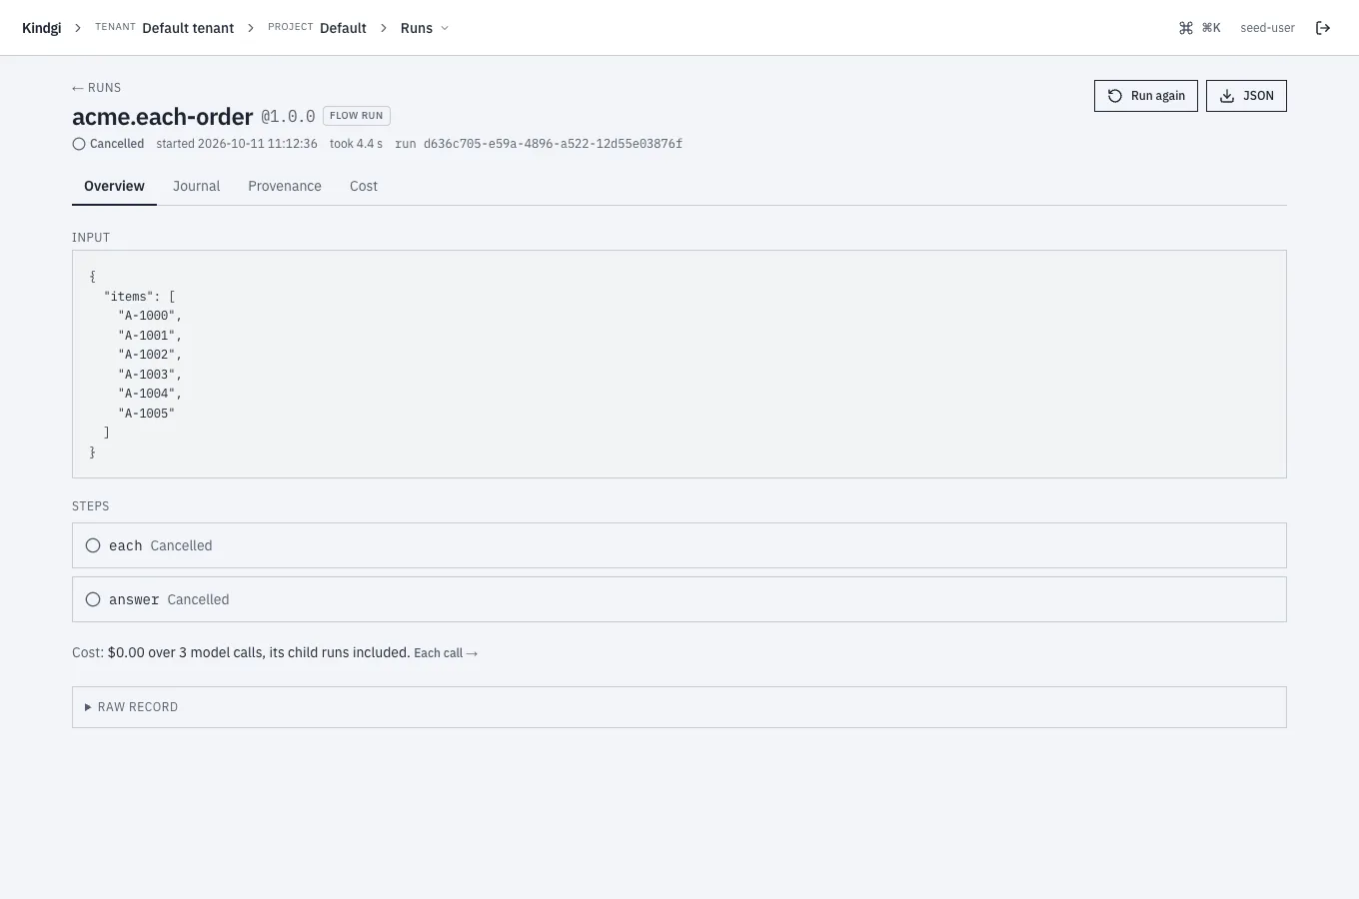Click the "A-1005" input item
The image size is (1359, 899).
point(146,414)
